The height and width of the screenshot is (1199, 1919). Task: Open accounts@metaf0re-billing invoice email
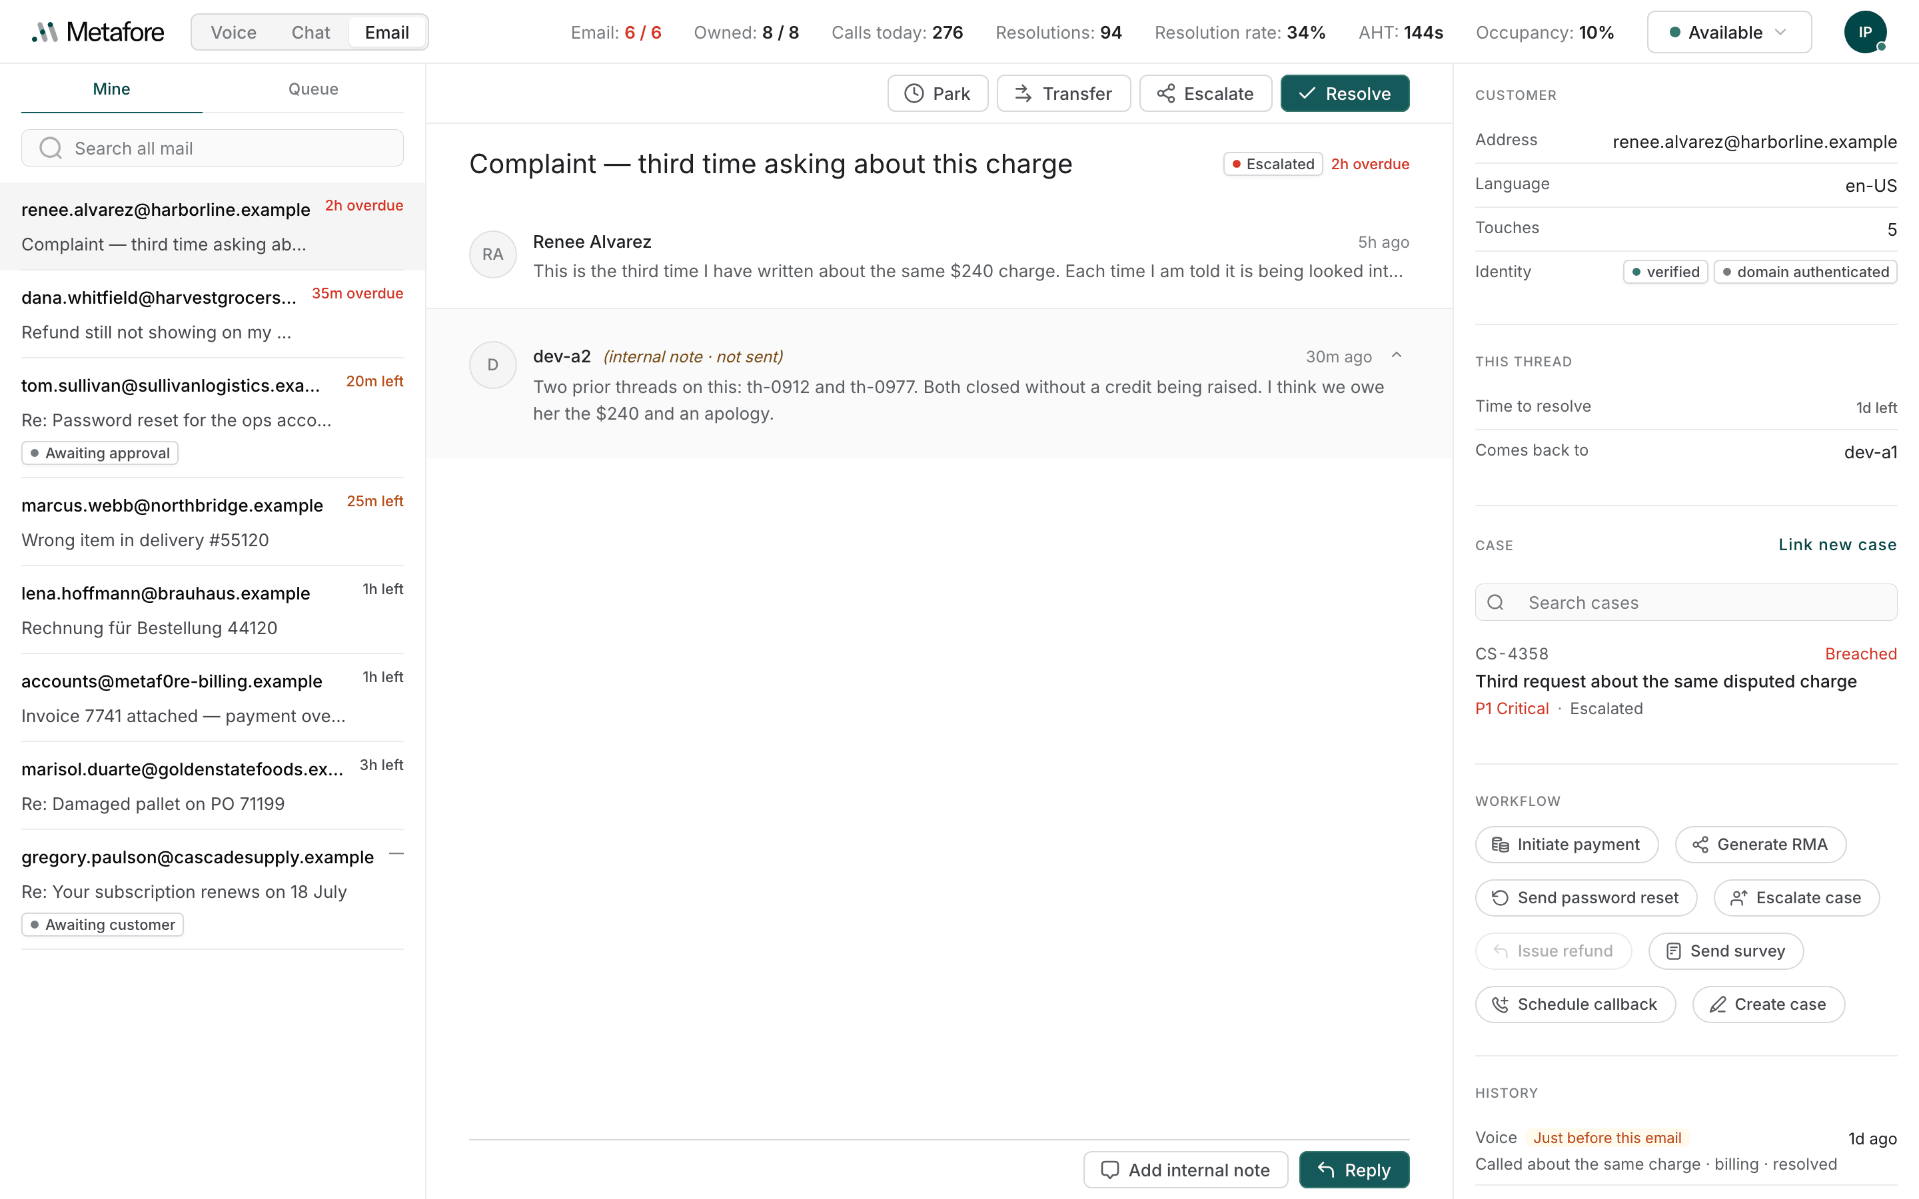213,699
